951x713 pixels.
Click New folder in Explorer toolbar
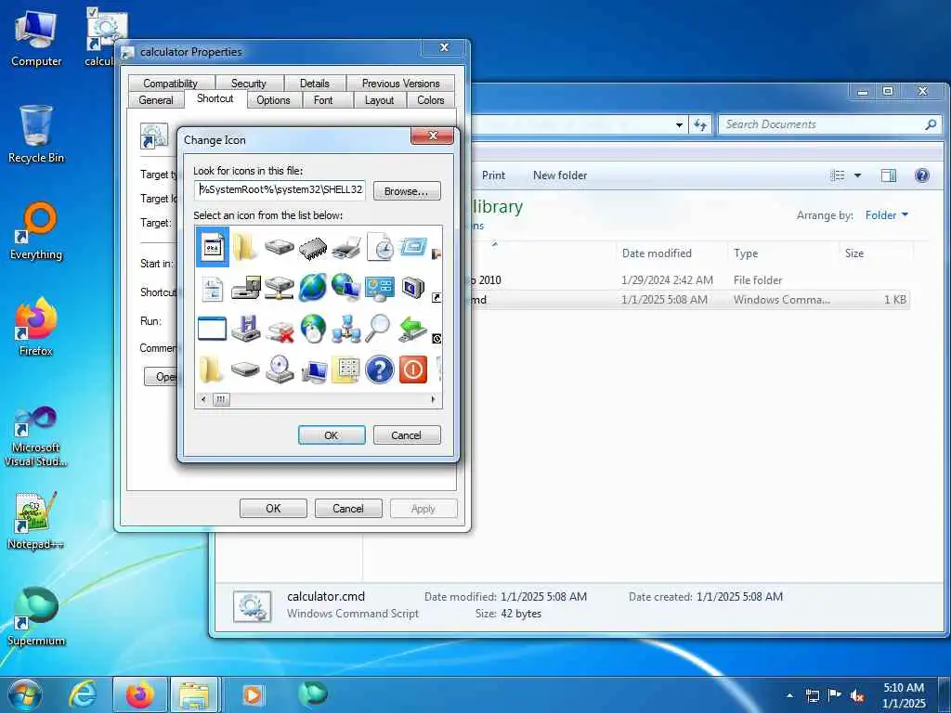coord(560,175)
